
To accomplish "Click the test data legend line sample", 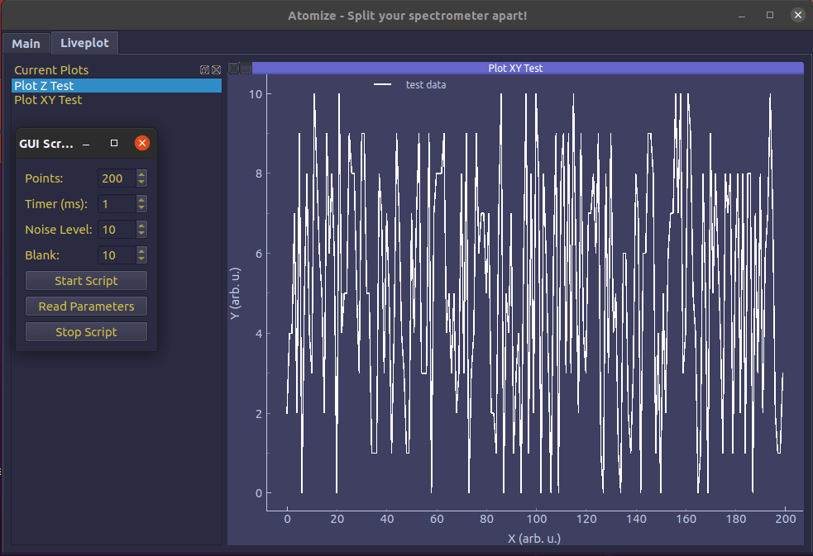I will [383, 84].
